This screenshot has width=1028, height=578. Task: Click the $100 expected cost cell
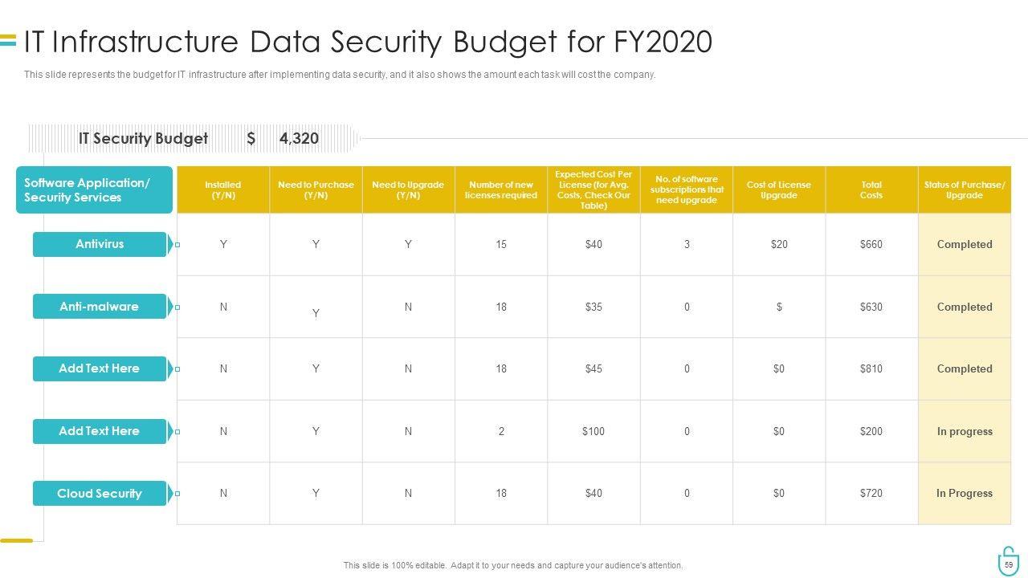(x=594, y=431)
